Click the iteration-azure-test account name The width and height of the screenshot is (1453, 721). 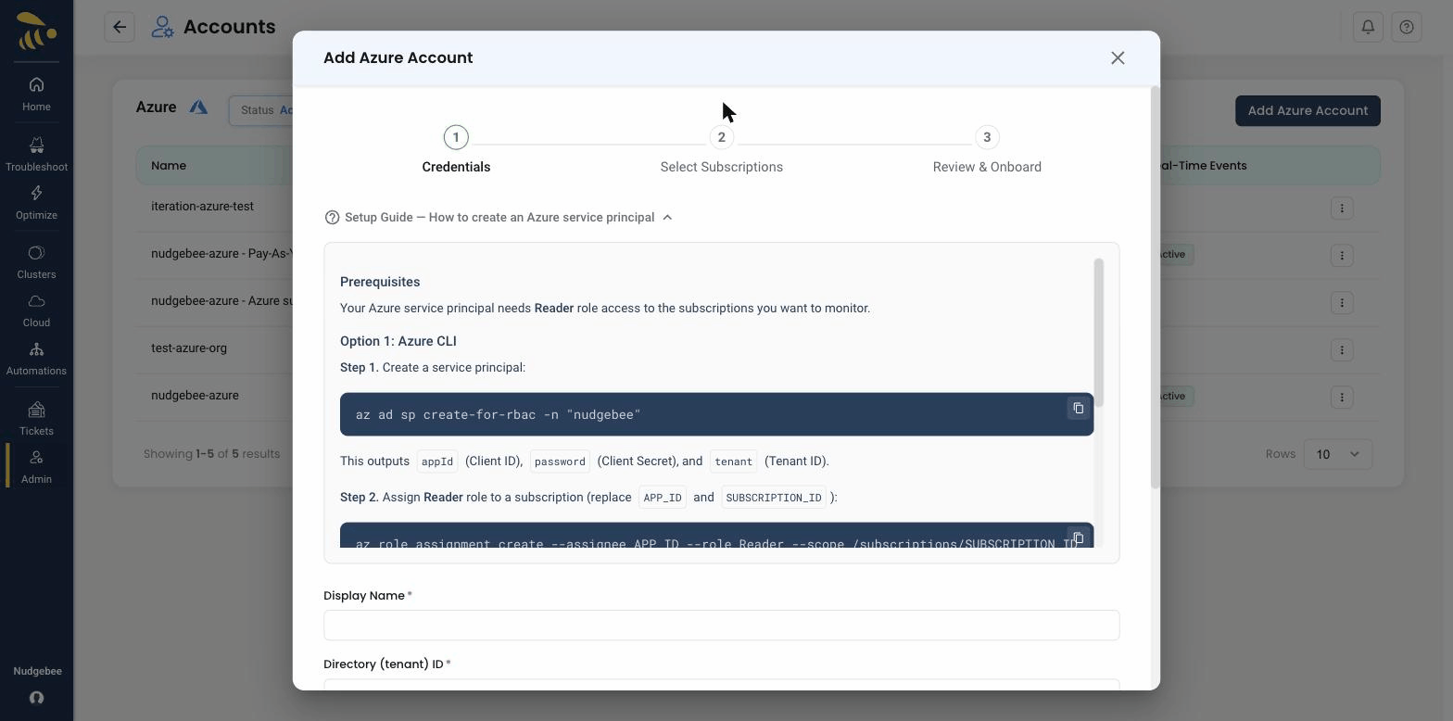click(x=202, y=206)
